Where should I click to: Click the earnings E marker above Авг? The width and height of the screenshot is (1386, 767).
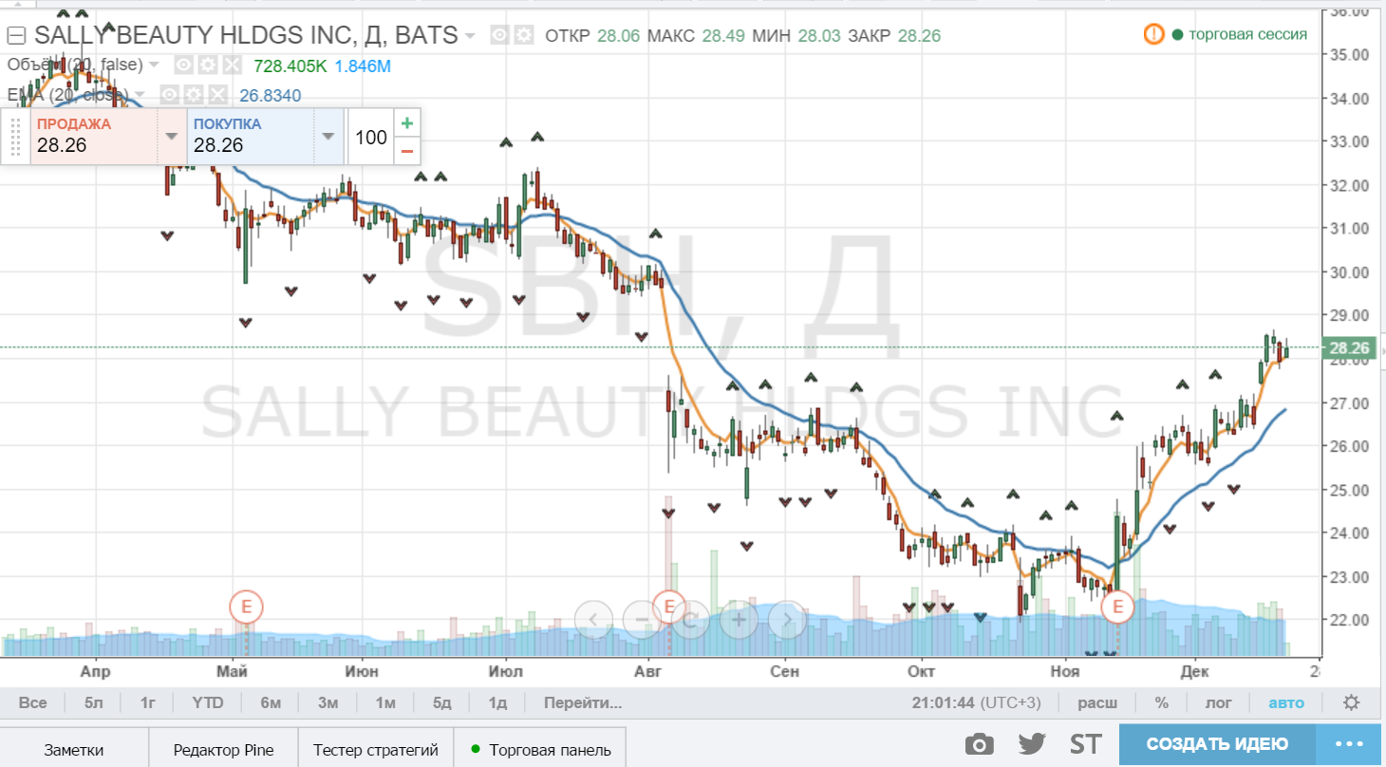[x=669, y=606]
